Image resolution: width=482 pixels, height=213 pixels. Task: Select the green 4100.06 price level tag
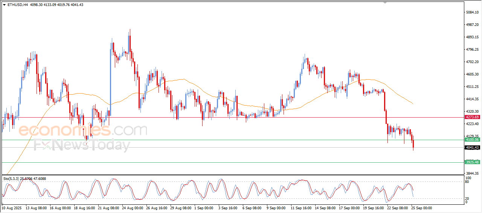click(x=472, y=140)
